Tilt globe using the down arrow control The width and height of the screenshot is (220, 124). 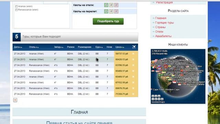[159, 99]
